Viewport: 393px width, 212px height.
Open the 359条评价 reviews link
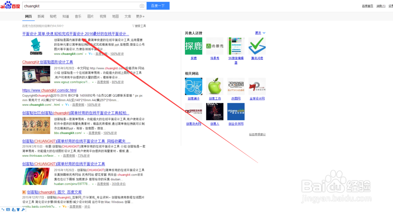click(119, 184)
